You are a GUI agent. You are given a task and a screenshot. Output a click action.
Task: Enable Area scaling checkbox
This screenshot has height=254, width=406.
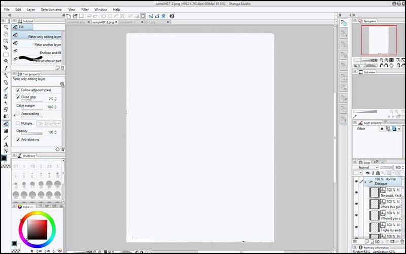click(18, 113)
